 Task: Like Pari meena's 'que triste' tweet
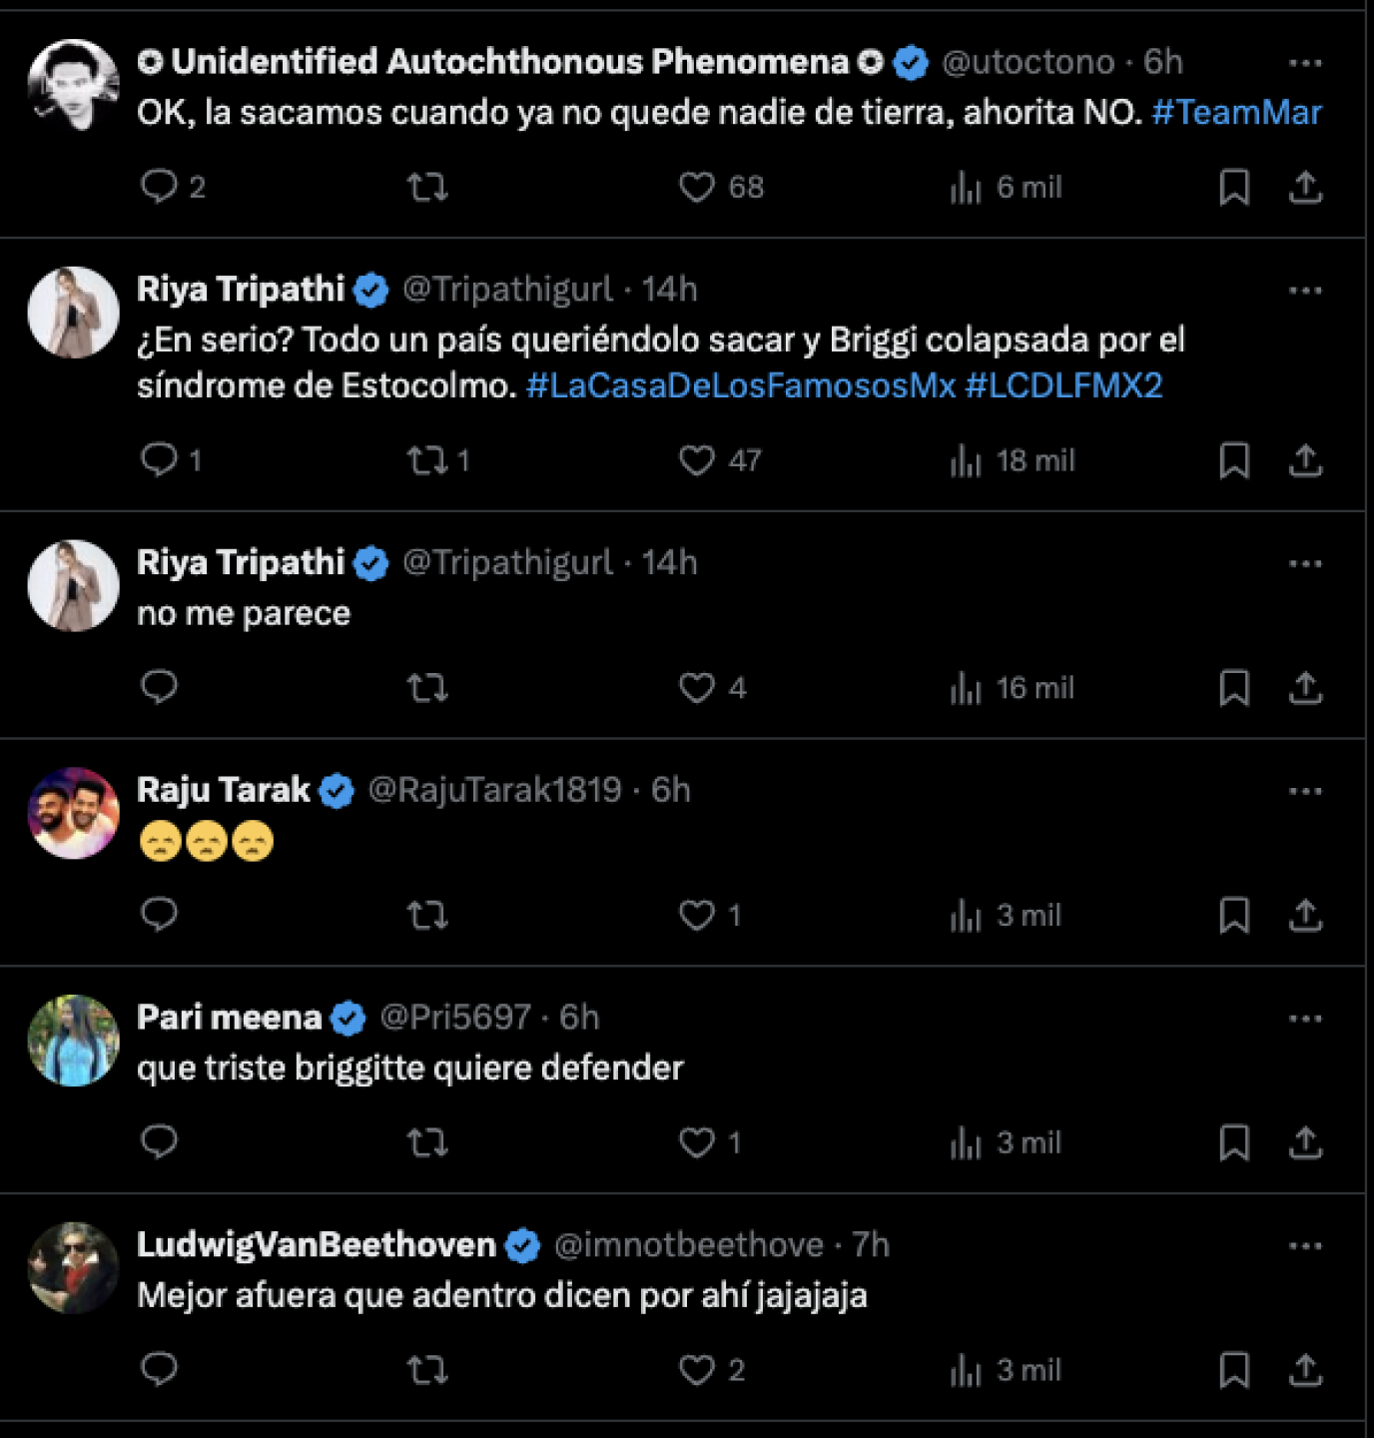697,1142
